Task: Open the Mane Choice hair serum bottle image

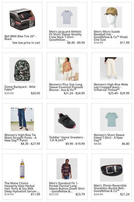Action: [22, 169]
